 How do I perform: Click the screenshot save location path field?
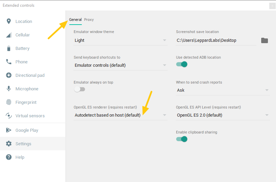pyautogui.click(x=216, y=40)
